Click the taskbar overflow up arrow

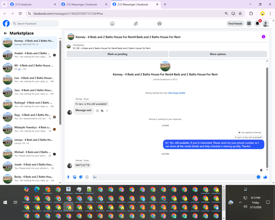point(223,187)
